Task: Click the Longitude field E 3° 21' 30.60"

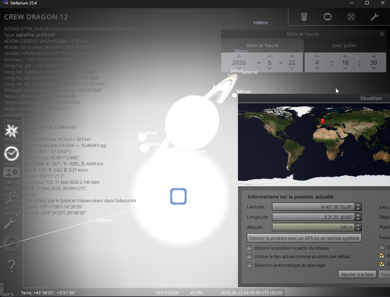Action: click(314, 217)
